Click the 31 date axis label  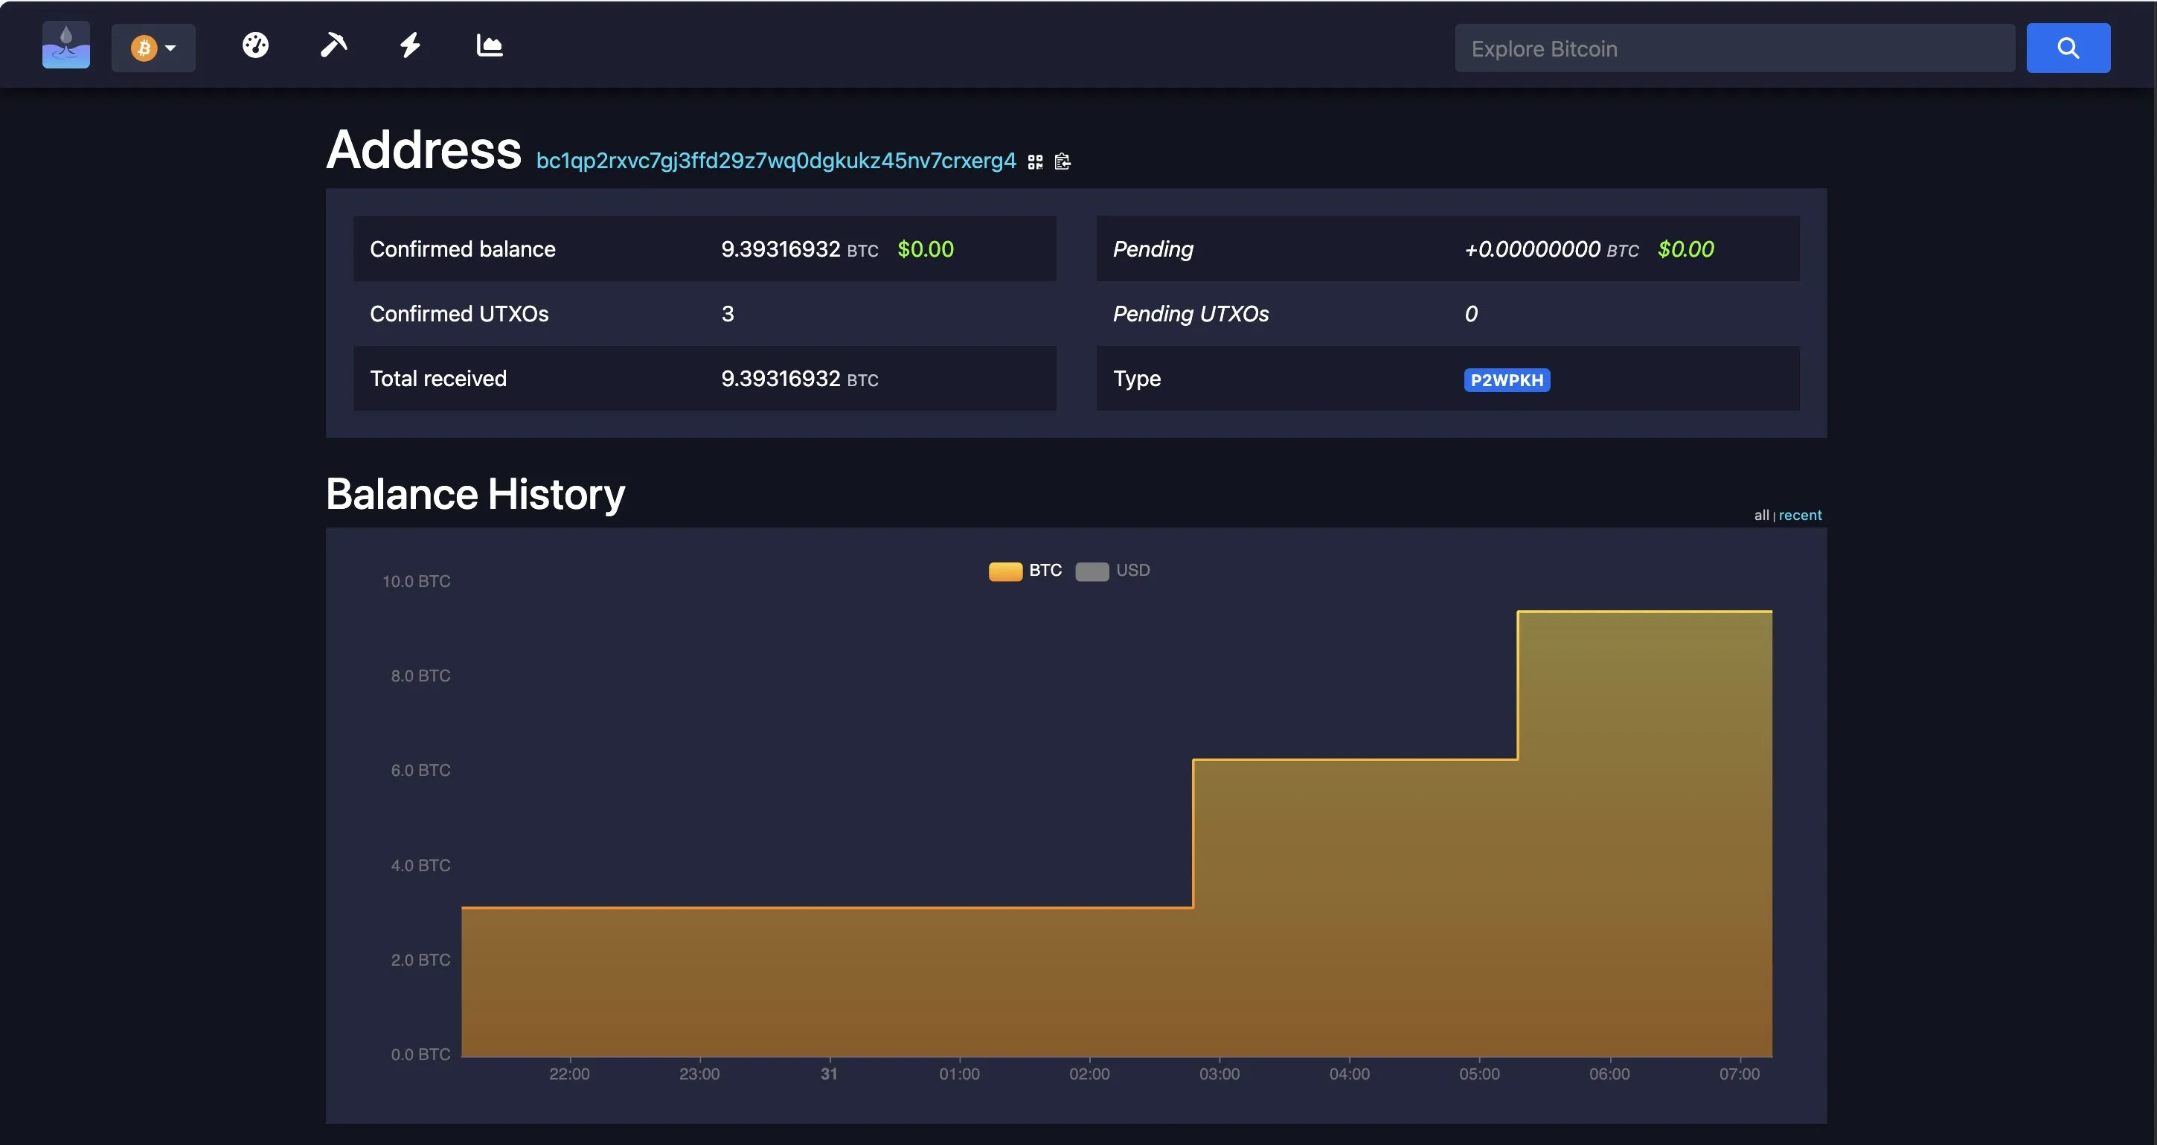[x=829, y=1074]
